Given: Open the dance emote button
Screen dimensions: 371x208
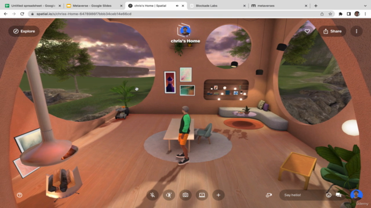Looking at the screenshot, I should [169, 195].
